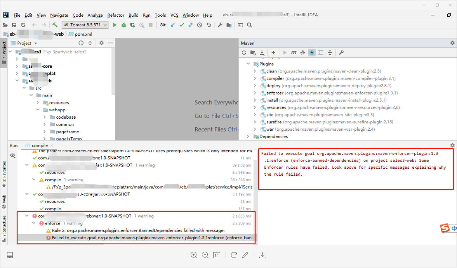Close the compile run tab
The image size is (457, 268).
click(x=52, y=145)
